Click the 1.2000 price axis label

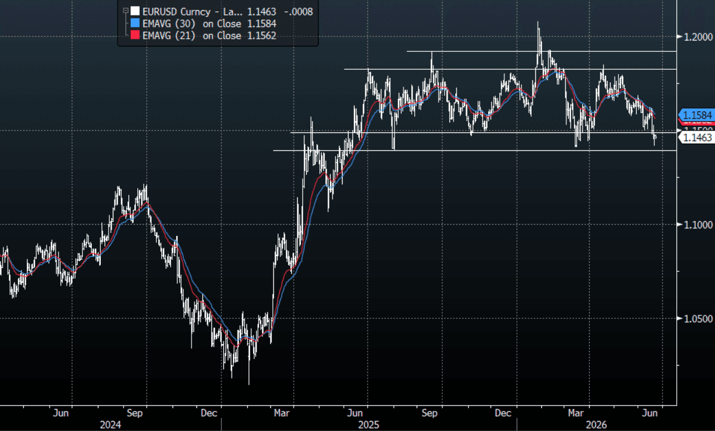coord(698,37)
